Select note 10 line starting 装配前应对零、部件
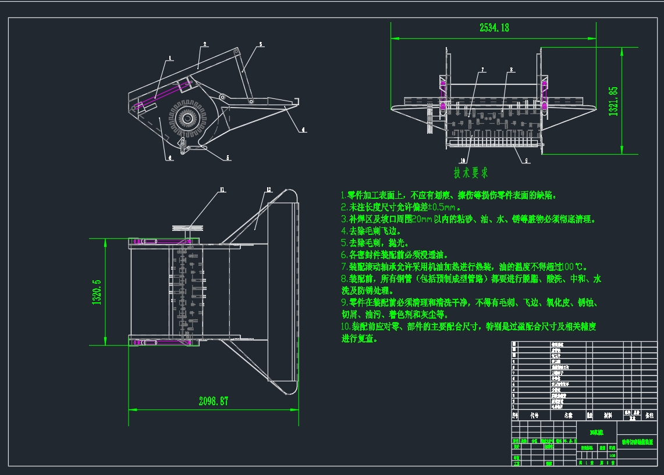Screen dimensions: 664x475 click(x=468, y=327)
